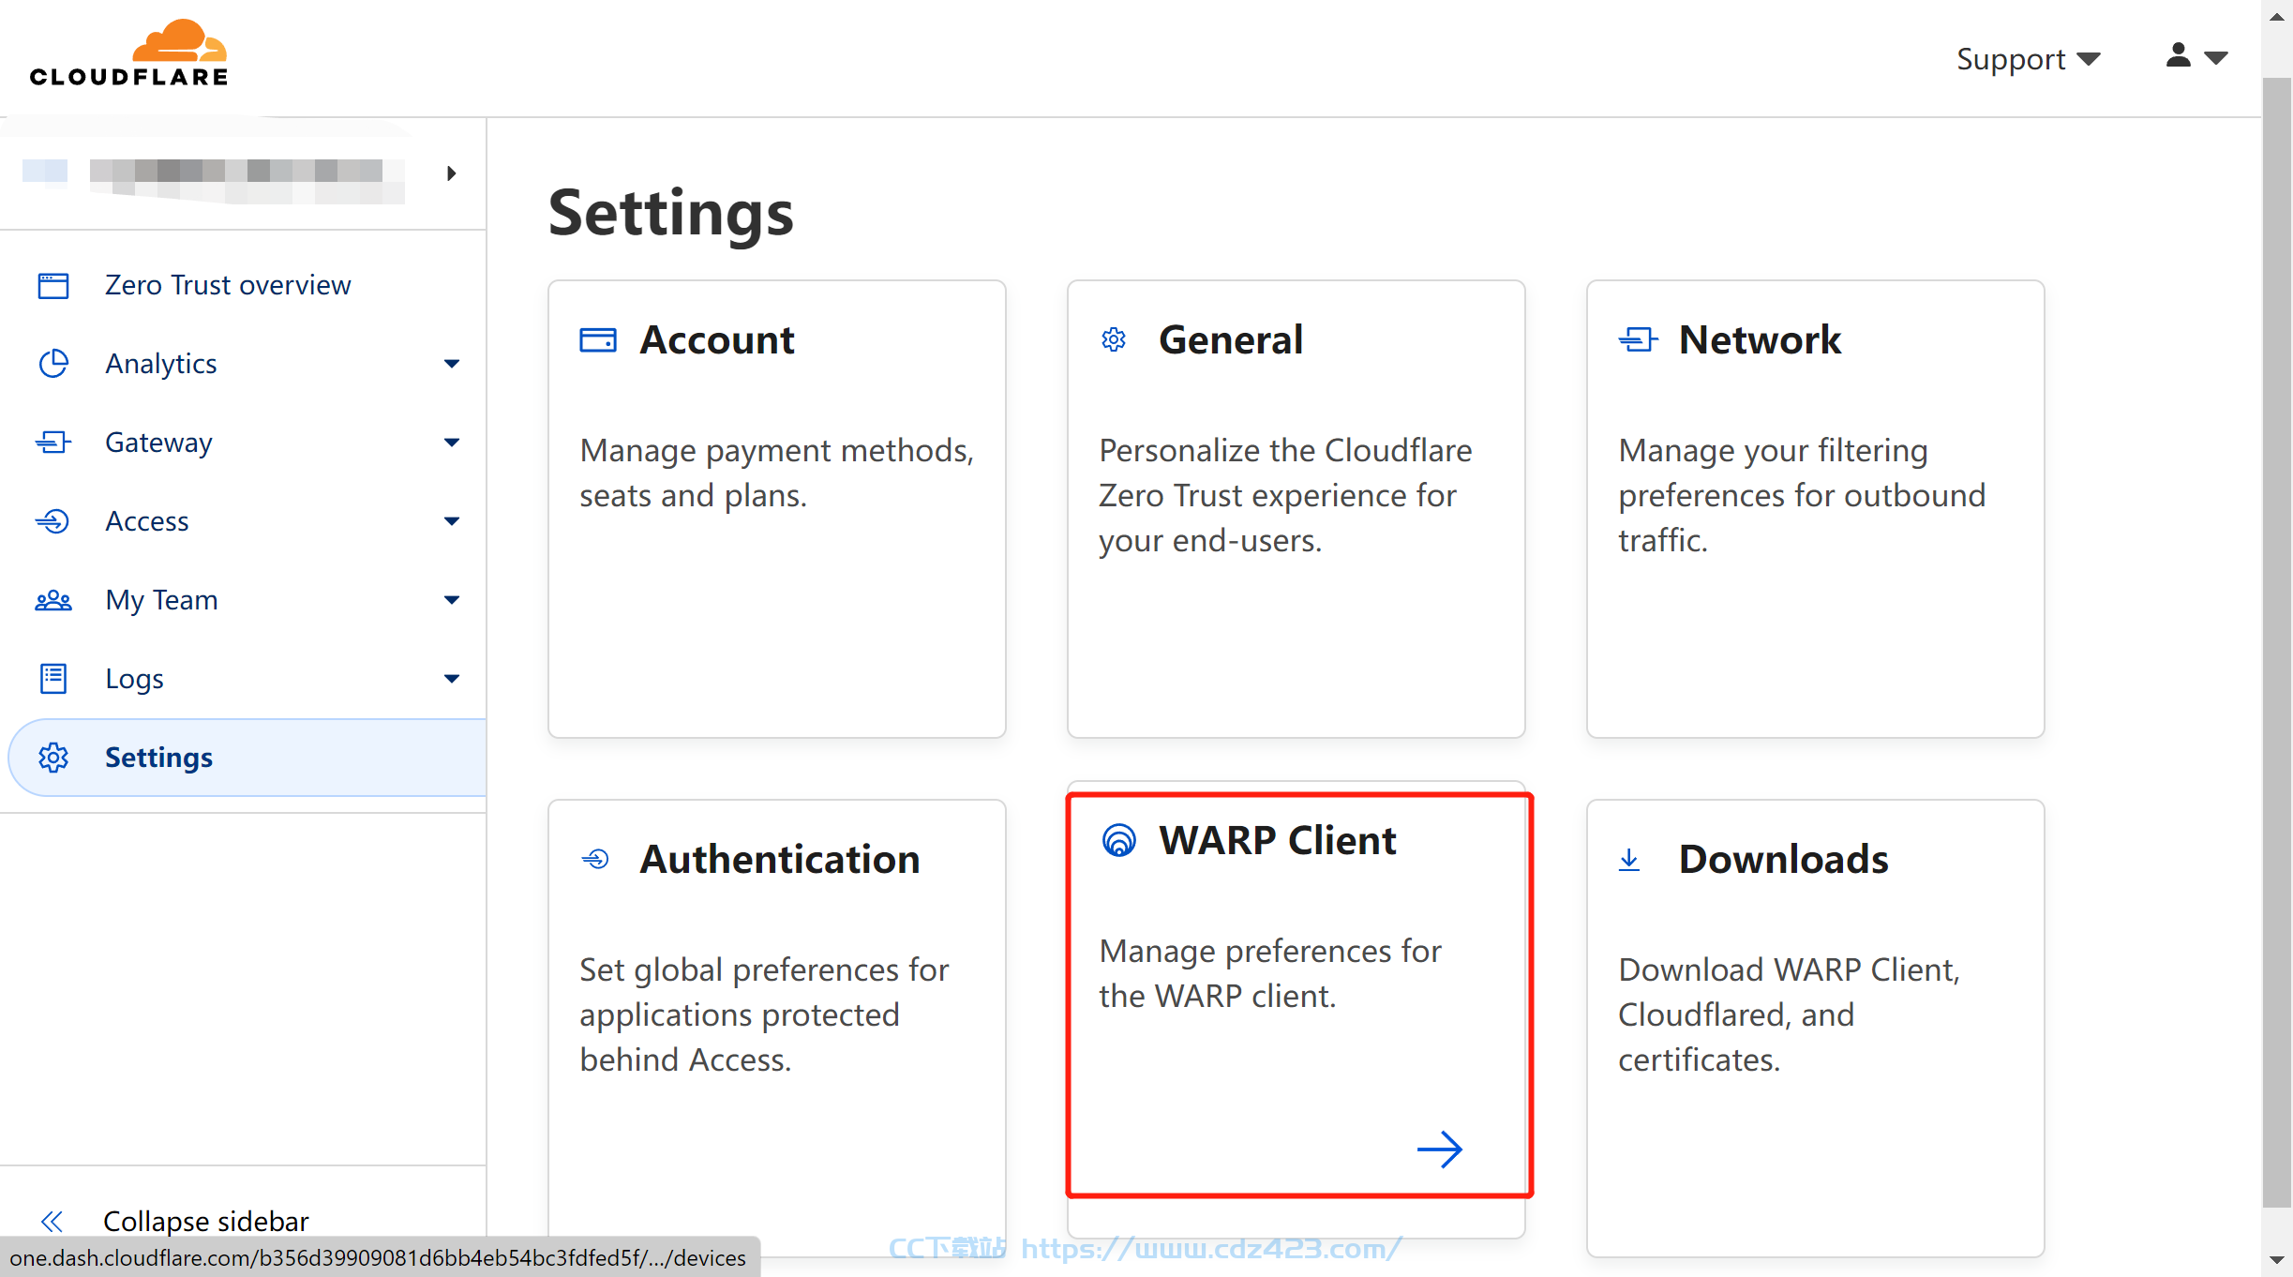Screen dimensions: 2293x1277
Task: Select Logs in the sidebar
Action: tap(244, 679)
